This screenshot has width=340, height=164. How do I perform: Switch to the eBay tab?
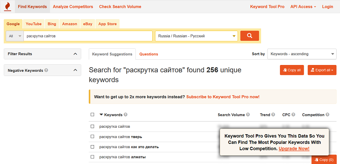pyautogui.click(x=88, y=24)
